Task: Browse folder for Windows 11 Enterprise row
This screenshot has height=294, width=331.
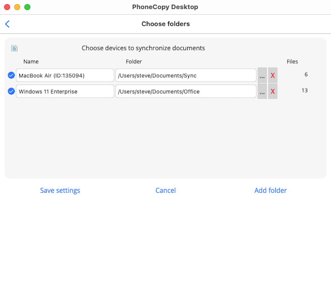Action: point(262,92)
